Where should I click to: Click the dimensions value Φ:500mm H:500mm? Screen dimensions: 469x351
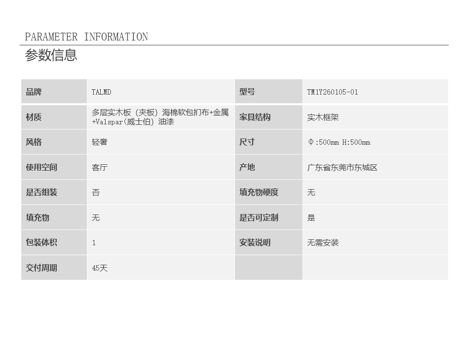click(339, 142)
